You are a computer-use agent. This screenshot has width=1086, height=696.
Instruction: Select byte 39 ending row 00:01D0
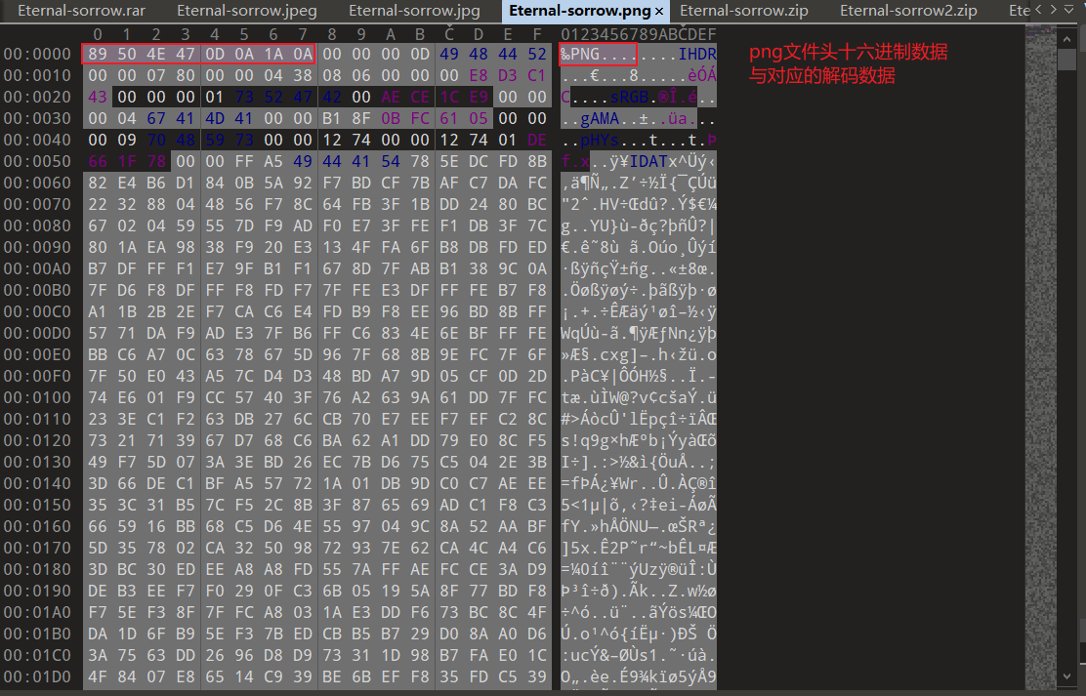(537, 676)
